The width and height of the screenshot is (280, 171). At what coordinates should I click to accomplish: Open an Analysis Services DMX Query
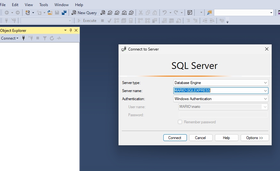(x=117, y=13)
